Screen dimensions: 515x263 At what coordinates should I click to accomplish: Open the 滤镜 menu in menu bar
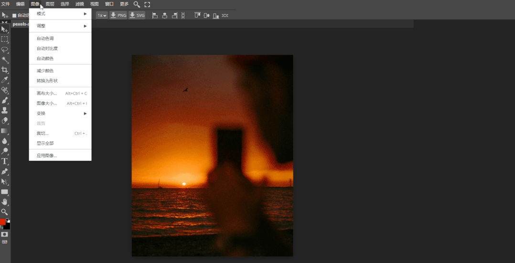[x=79, y=4]
